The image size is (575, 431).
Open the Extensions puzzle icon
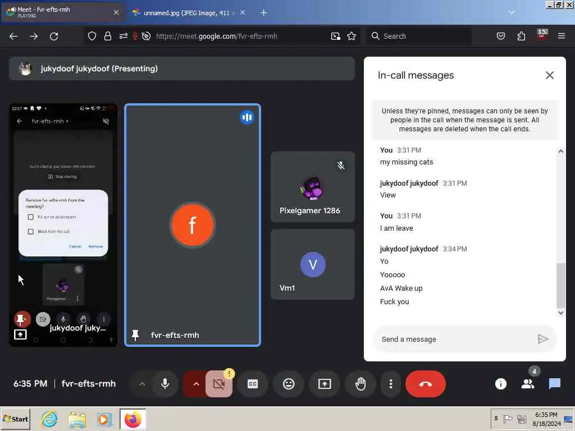(x=521, y=36)
